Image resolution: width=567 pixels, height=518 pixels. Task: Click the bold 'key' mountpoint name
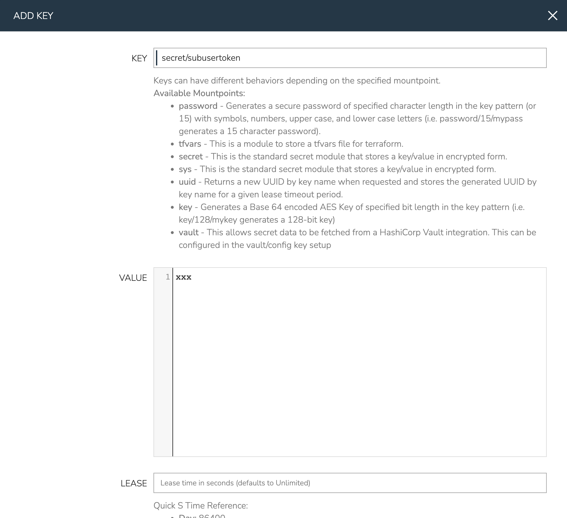click(185, 207)
